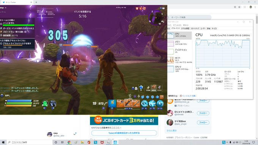Open File Explorer from the taskbar
258x145 pixels.
coord(82,142)
